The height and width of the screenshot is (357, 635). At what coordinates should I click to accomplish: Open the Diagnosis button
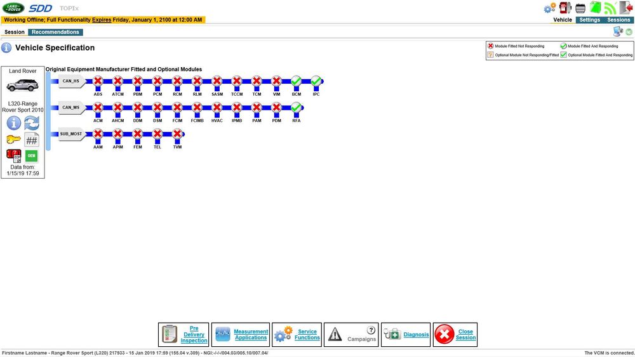406,334
